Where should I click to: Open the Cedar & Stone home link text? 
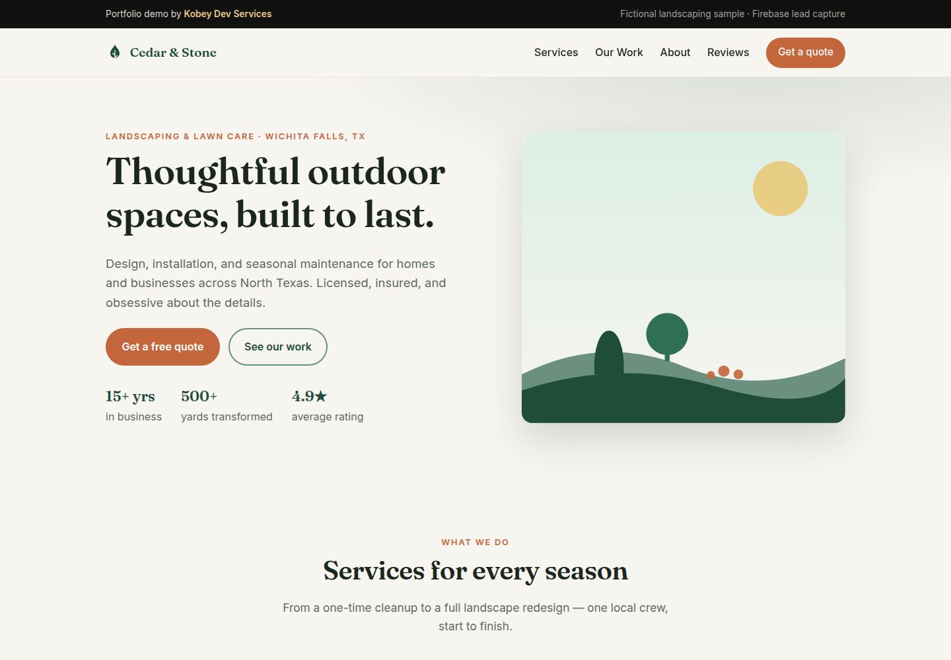tap(173, 52)
